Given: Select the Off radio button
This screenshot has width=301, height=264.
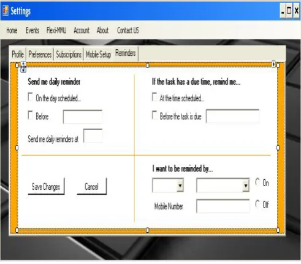Looking at the screenshot, I should click(x=257, y=204).
